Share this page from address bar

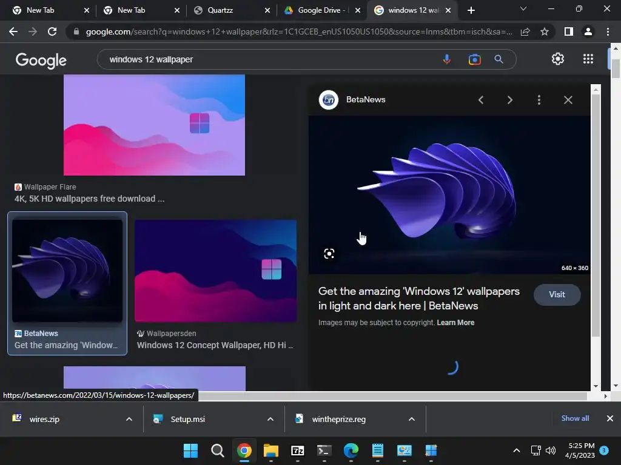(525, 31)
